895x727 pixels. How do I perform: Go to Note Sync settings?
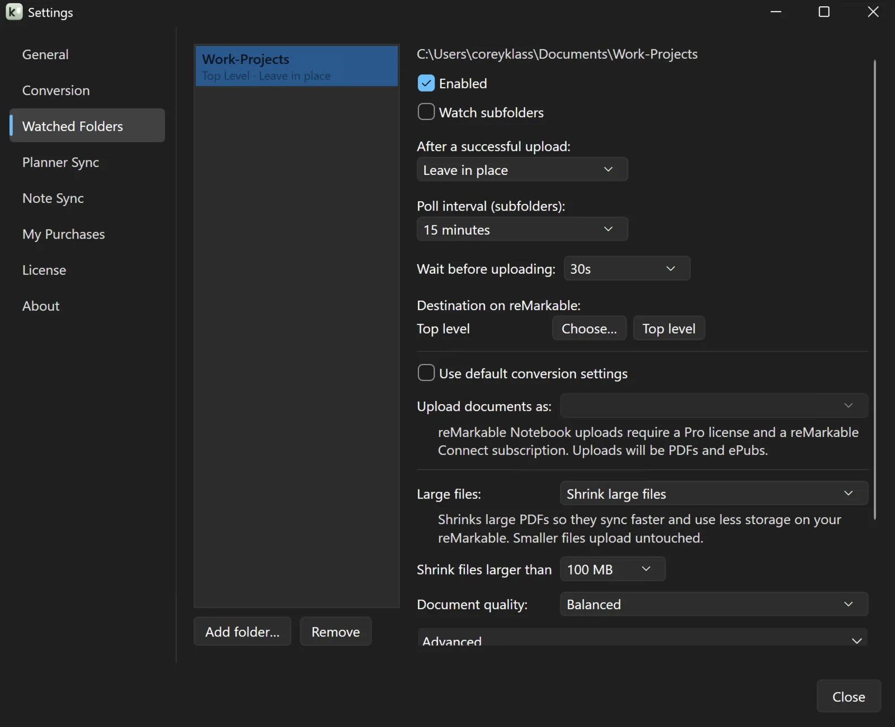pyautogui.click(x=87, y=198)
